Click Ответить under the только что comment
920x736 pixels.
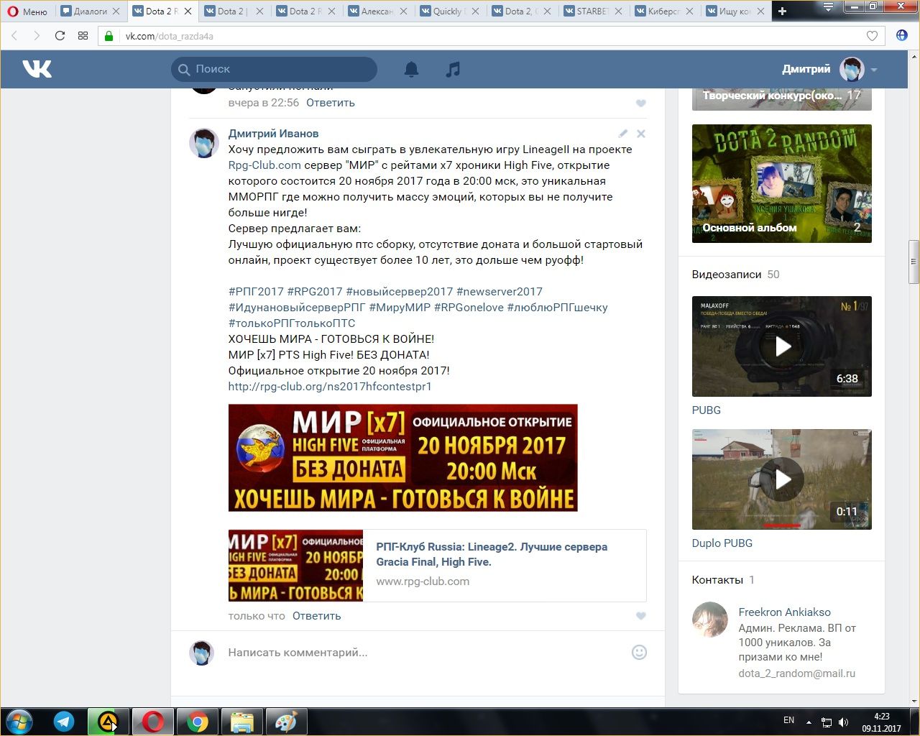[x=316, y=616]
